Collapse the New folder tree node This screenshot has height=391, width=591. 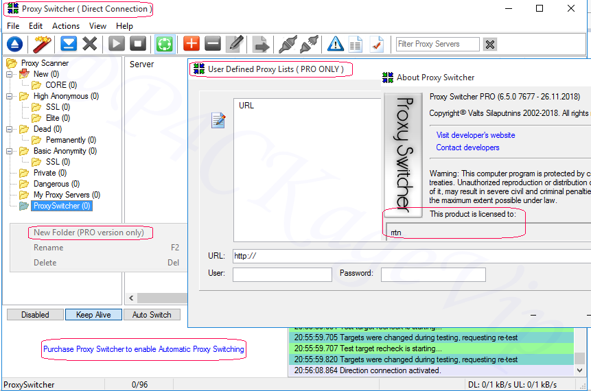point(10,74)
